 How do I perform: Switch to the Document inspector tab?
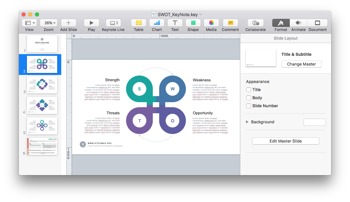pos(317,23)
